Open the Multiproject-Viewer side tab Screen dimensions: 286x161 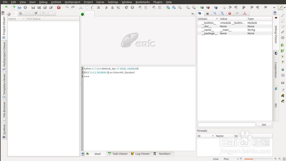click(x=4, y=56)
